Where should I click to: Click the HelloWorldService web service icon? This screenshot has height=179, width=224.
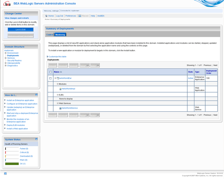click(x=60, y=108)
